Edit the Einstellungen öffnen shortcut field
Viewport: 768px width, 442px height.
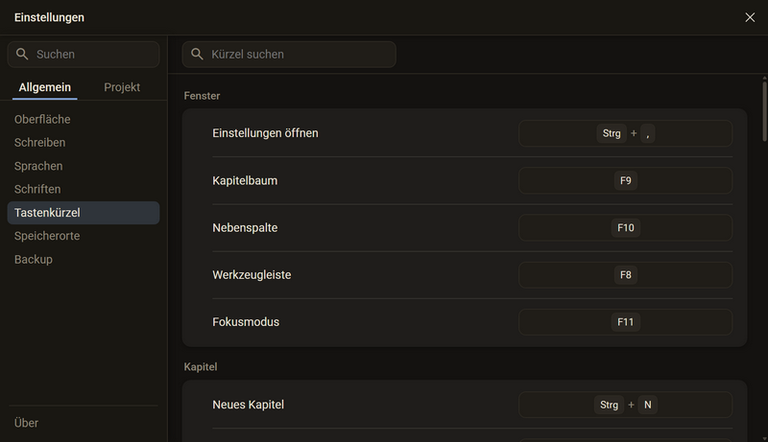tap(626, 133)
